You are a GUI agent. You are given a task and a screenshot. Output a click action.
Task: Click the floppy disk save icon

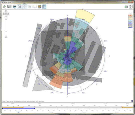pyautogui.click(x=9, y=7)
